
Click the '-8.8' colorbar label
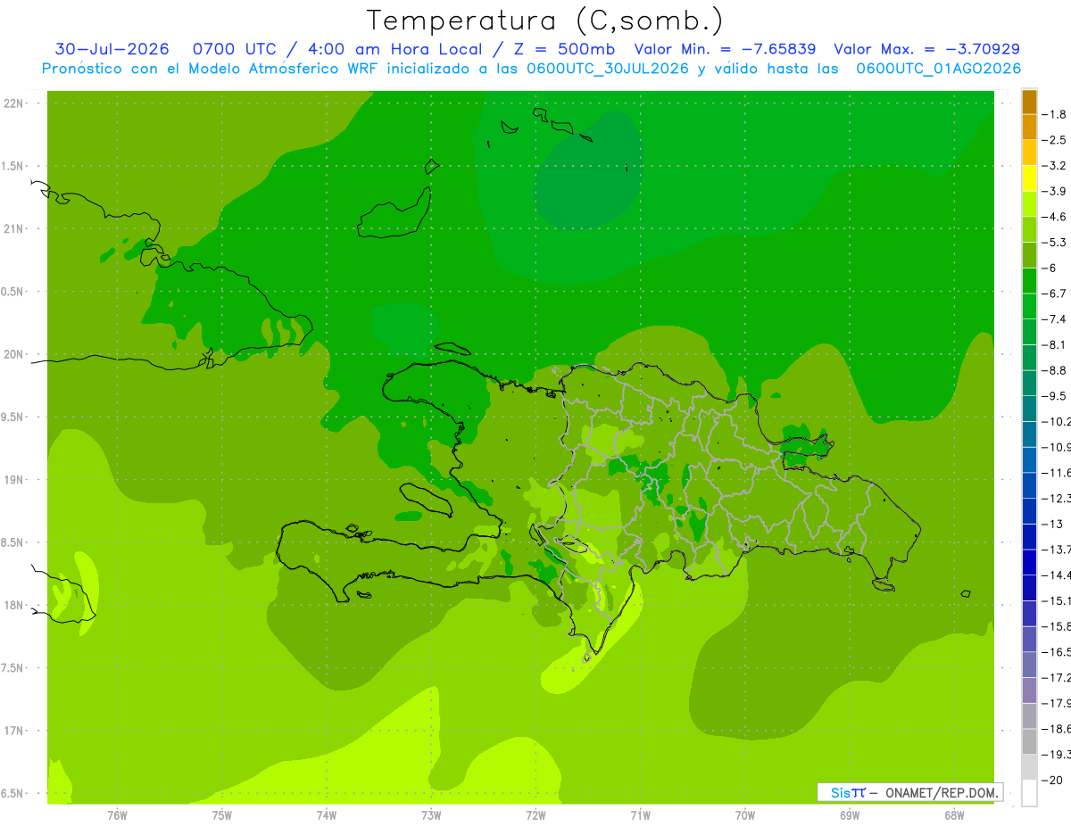coord(1055,370)
